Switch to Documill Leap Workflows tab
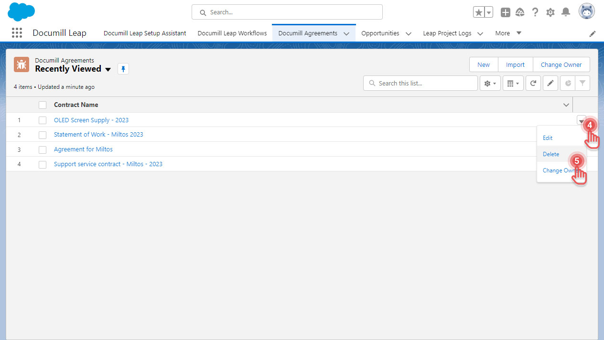This screenshot has width=604, height=340. pos(232,33)
